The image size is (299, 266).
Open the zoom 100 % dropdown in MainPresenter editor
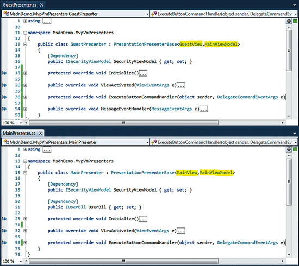pyautogui.click(x=21, y=261)
